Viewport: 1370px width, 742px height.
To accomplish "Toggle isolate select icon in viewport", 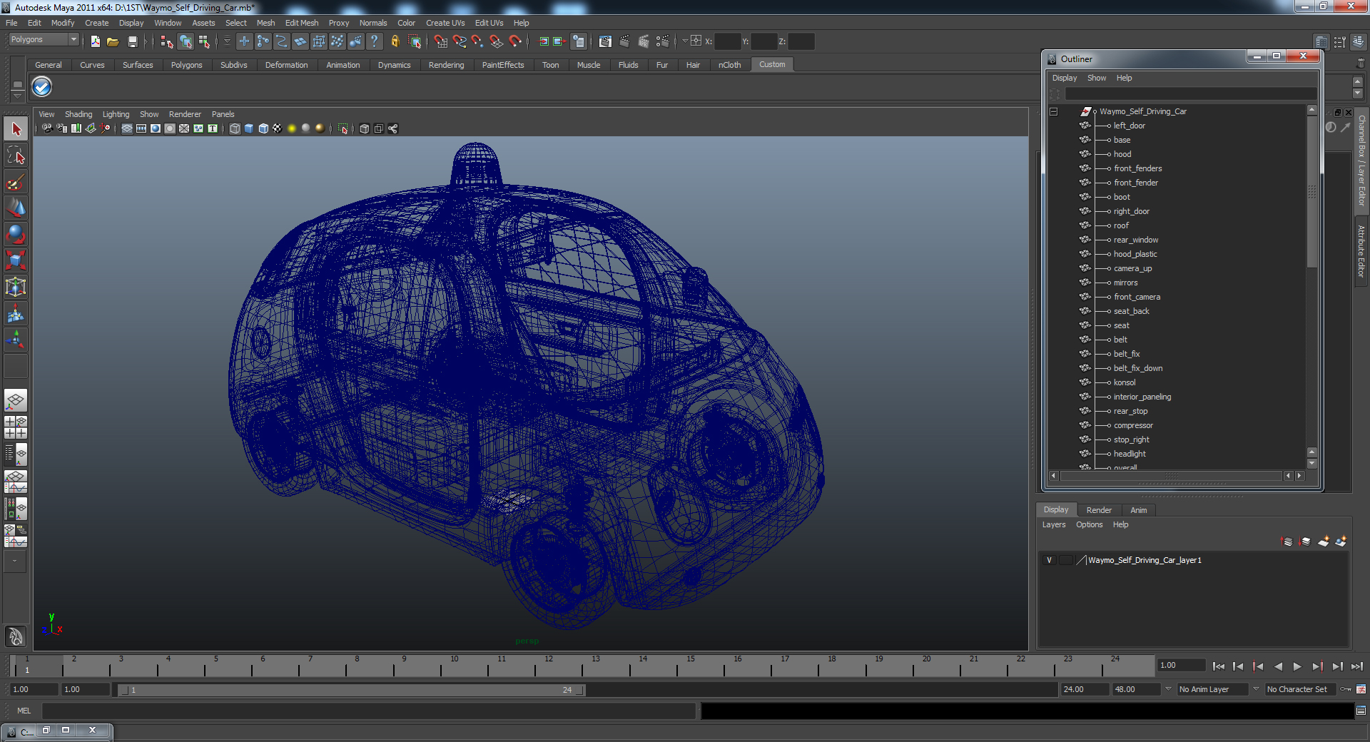I will (x=343, y=128).
